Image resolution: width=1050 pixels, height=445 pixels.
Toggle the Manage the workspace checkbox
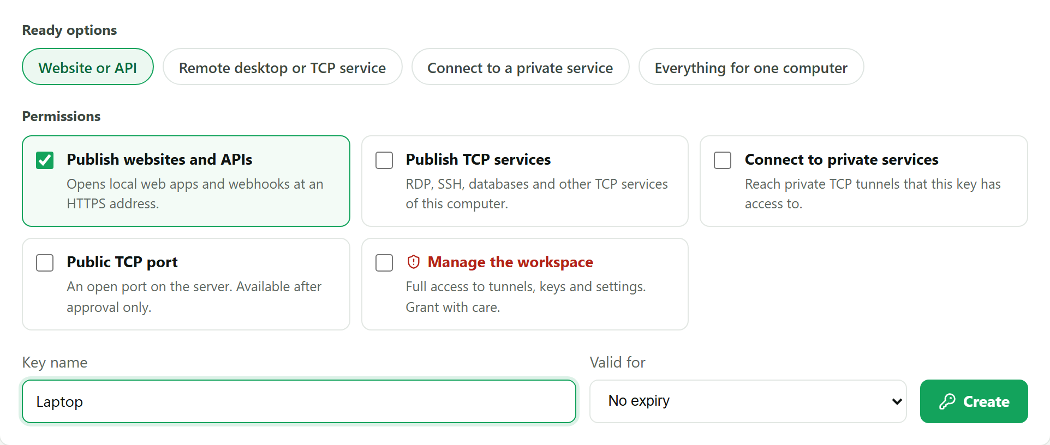[x=384, y=263]
